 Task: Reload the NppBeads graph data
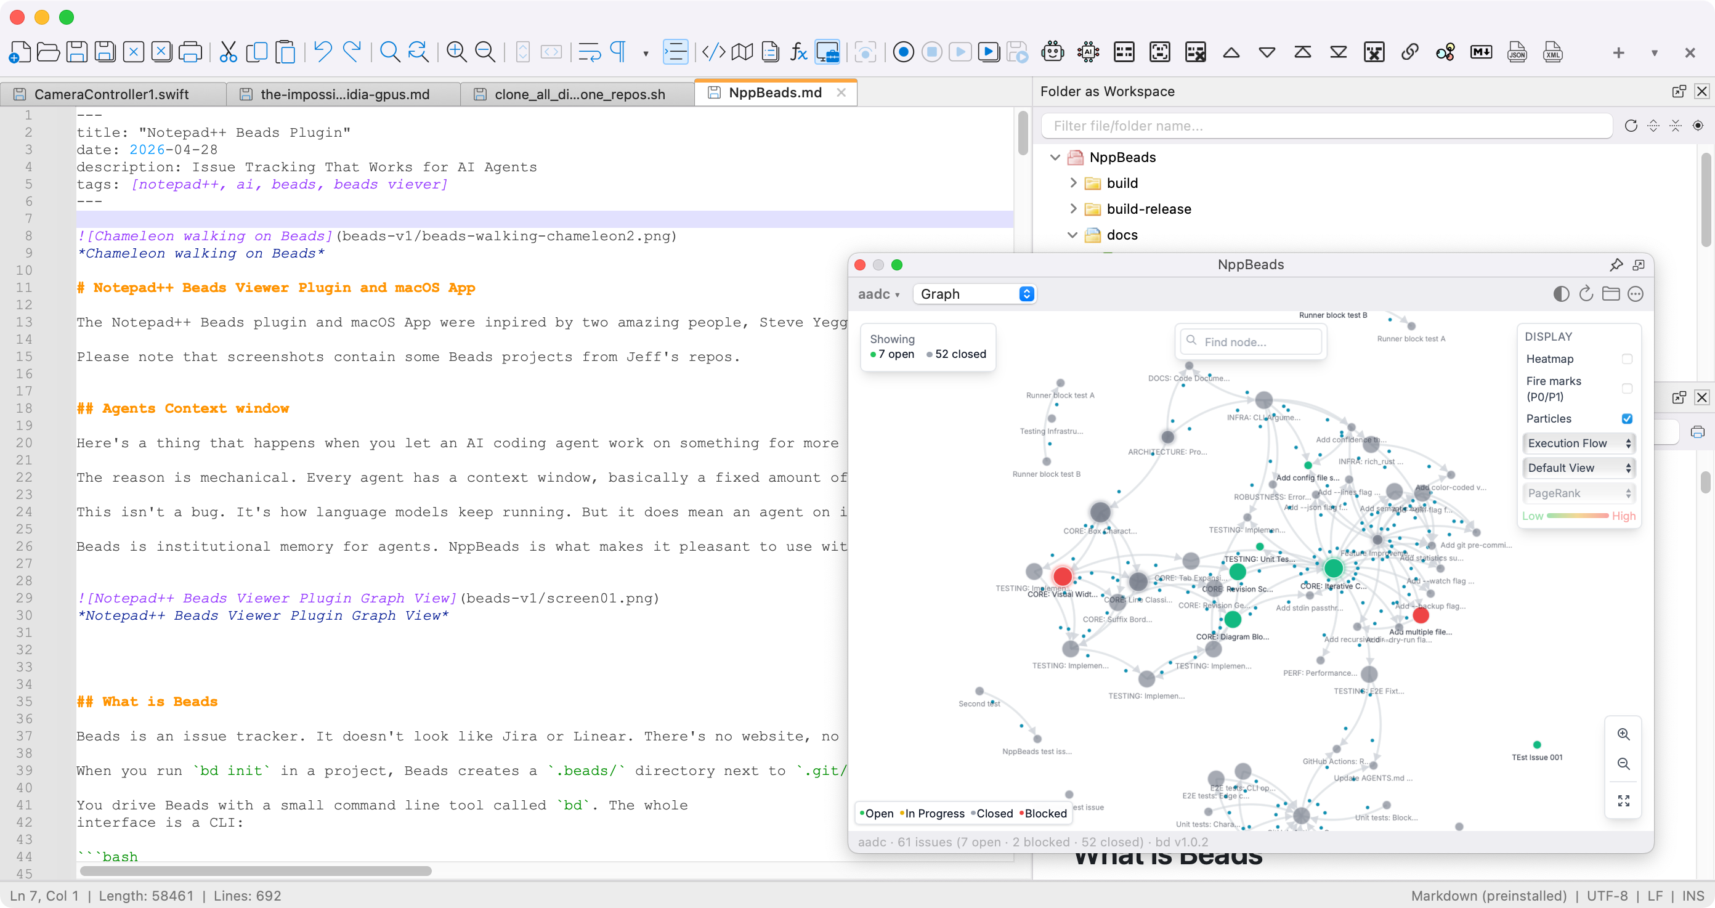coord(1586,294)
